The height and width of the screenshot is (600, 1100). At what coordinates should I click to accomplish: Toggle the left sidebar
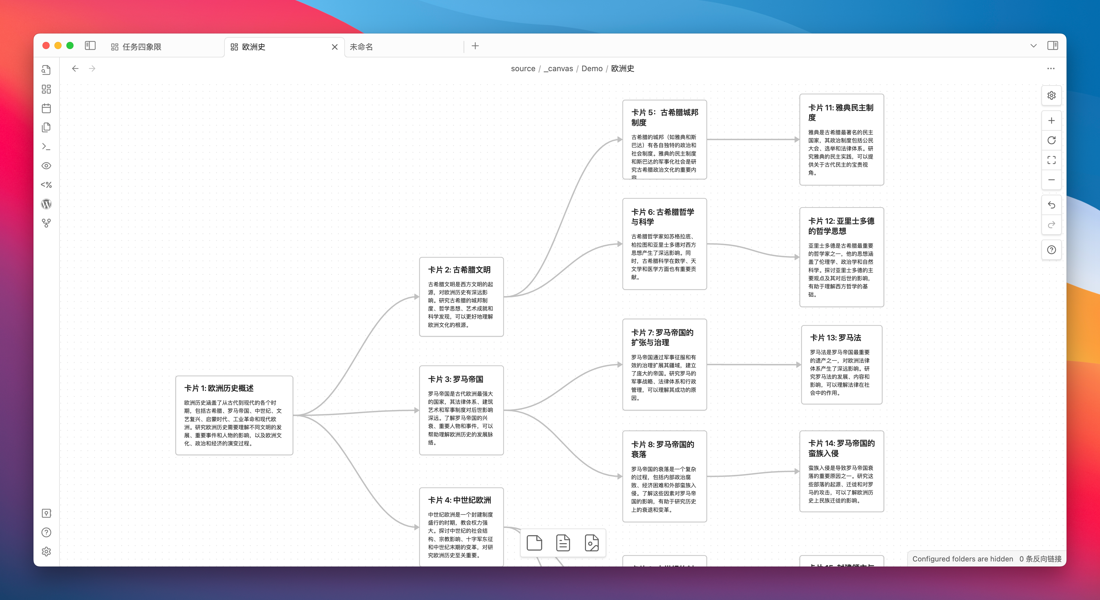[x=90, y=46]
